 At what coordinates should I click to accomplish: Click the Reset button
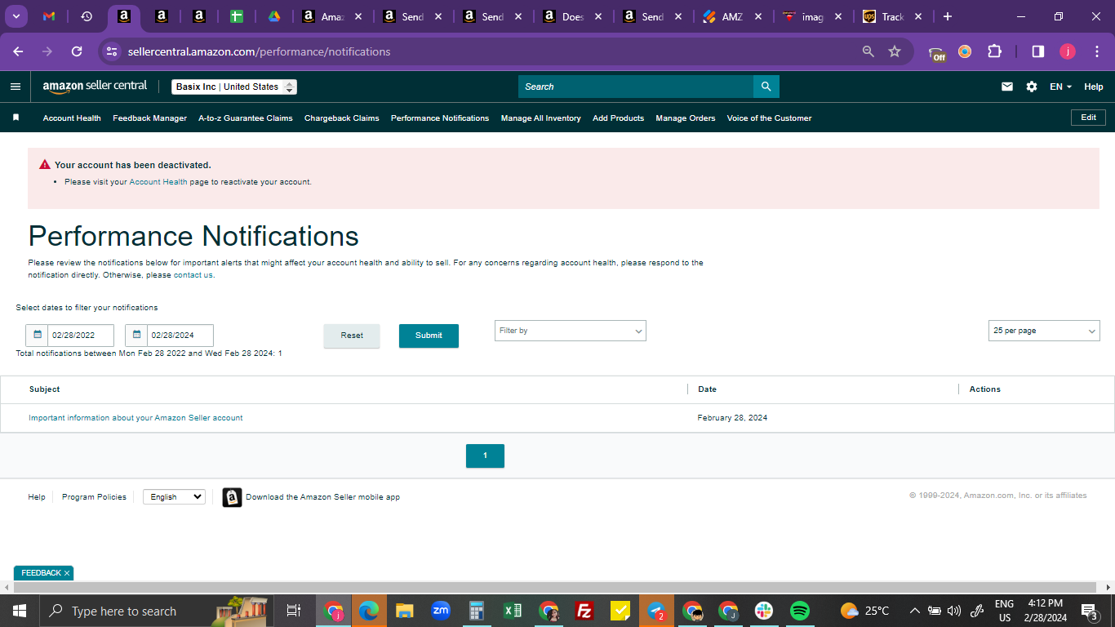point(352,336)
